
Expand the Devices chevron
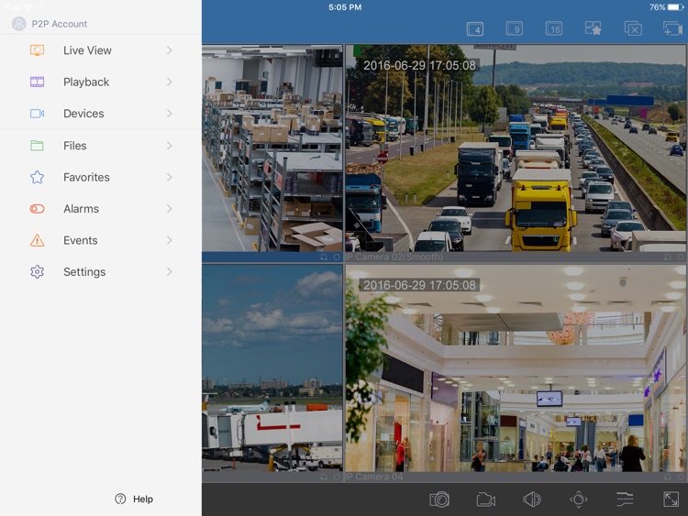(170, 114)
